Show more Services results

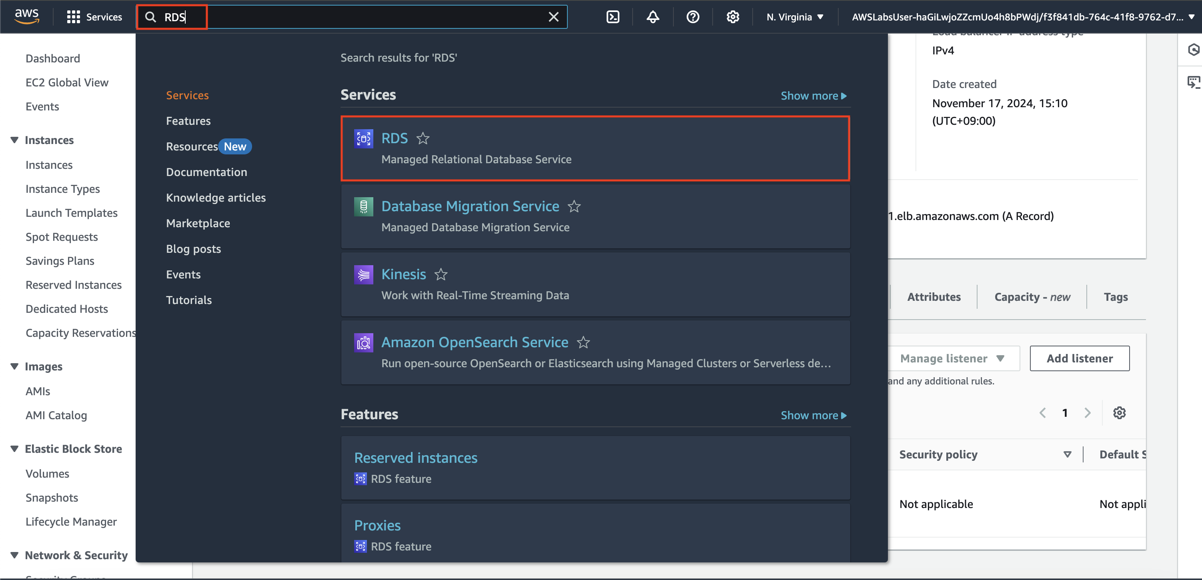[813, 96]
